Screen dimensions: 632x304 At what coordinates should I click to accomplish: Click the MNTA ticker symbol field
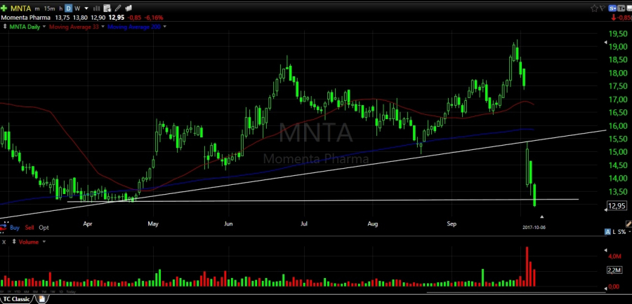(21, 8)
